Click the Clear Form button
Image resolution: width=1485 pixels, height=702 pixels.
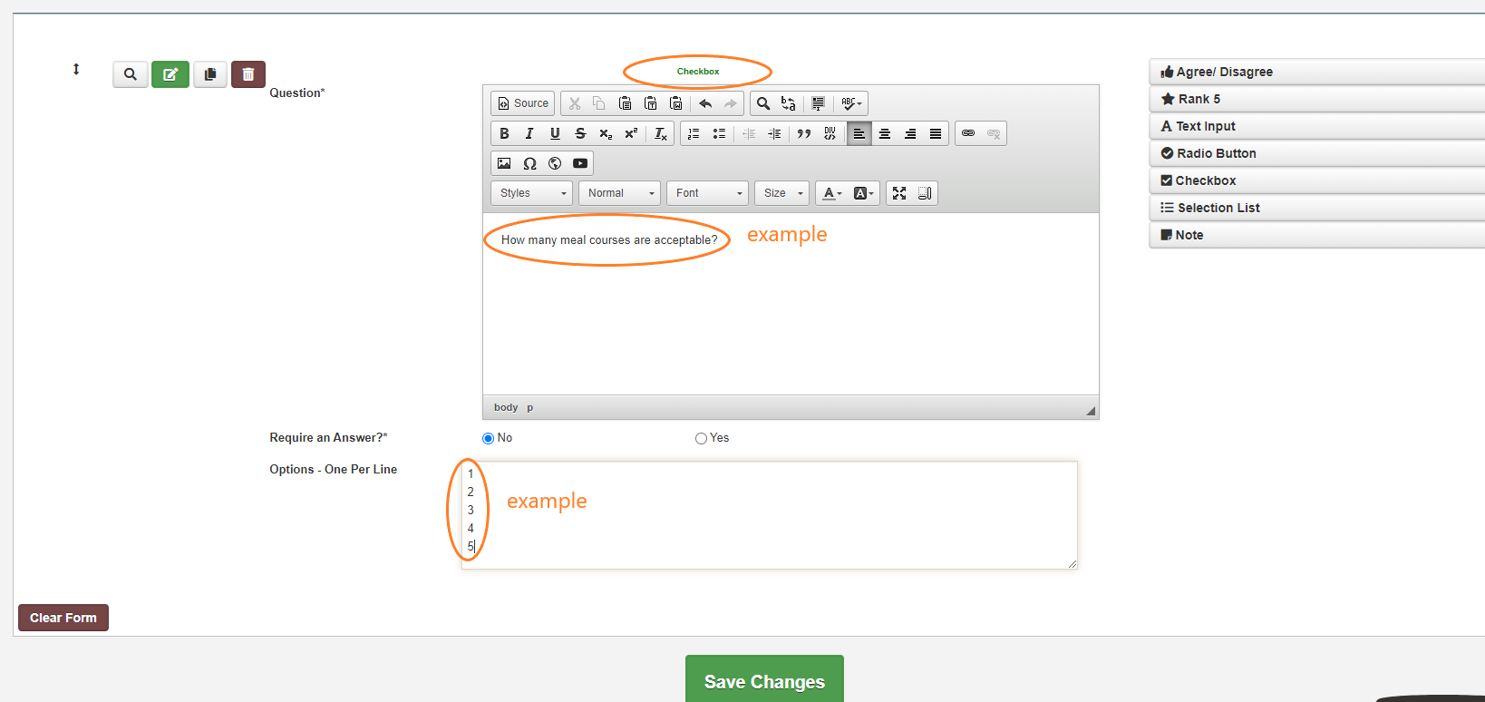tap(63, 618)
